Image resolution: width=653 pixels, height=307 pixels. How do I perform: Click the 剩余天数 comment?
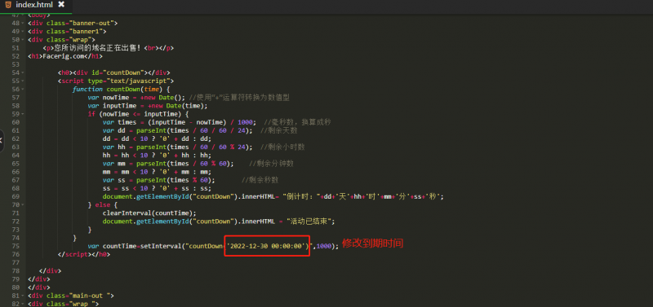279,130
